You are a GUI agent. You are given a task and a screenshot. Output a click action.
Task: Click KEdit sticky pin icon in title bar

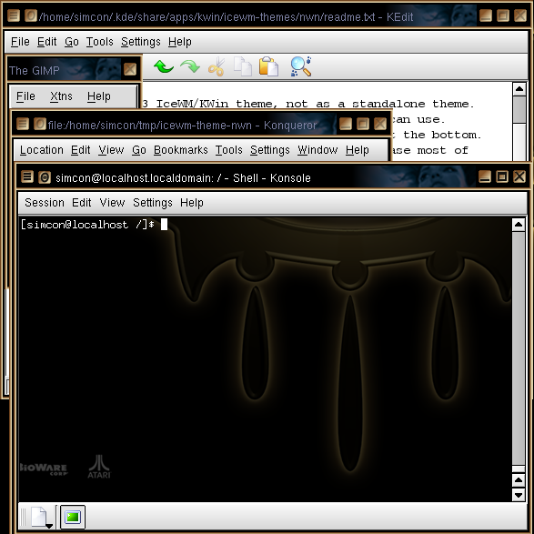31,15
